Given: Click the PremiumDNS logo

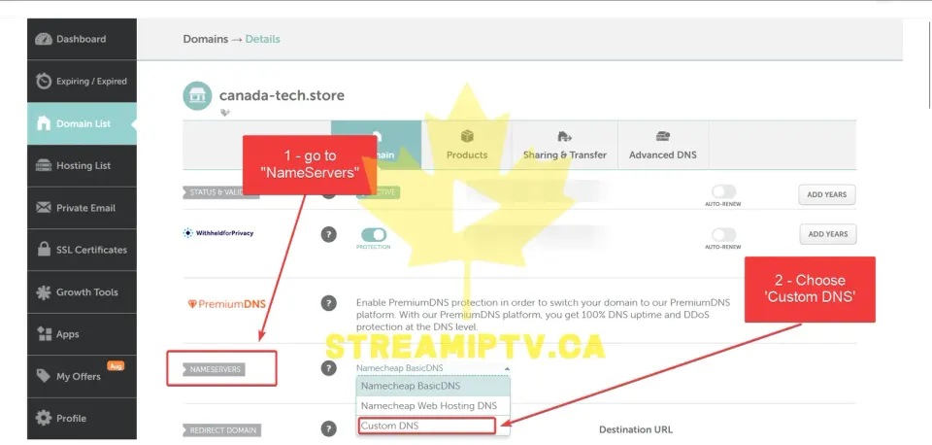Looking at the screenshot, I should click(226, 304).
